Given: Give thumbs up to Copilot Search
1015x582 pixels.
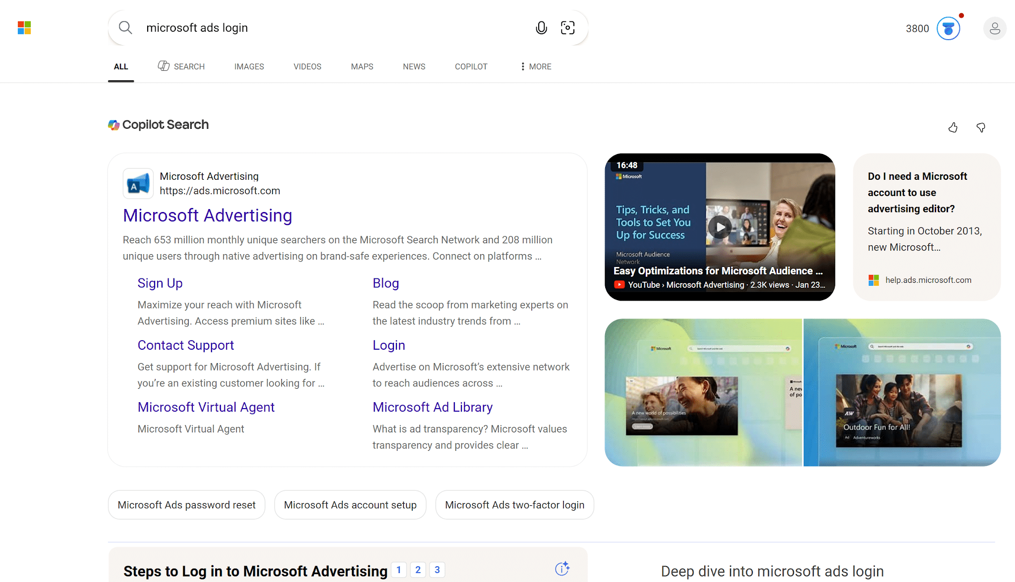Looking at the screenshot, I should tap(953, 128).
